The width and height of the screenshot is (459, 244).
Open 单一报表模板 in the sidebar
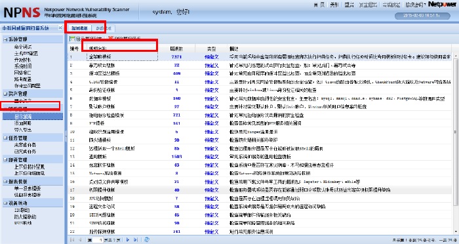(x=28, y=188)
